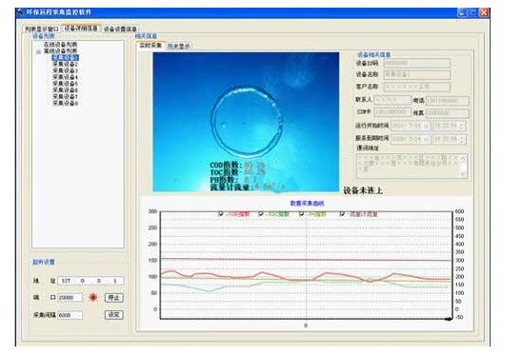Click the 设定 button

[x=114, y=315]
